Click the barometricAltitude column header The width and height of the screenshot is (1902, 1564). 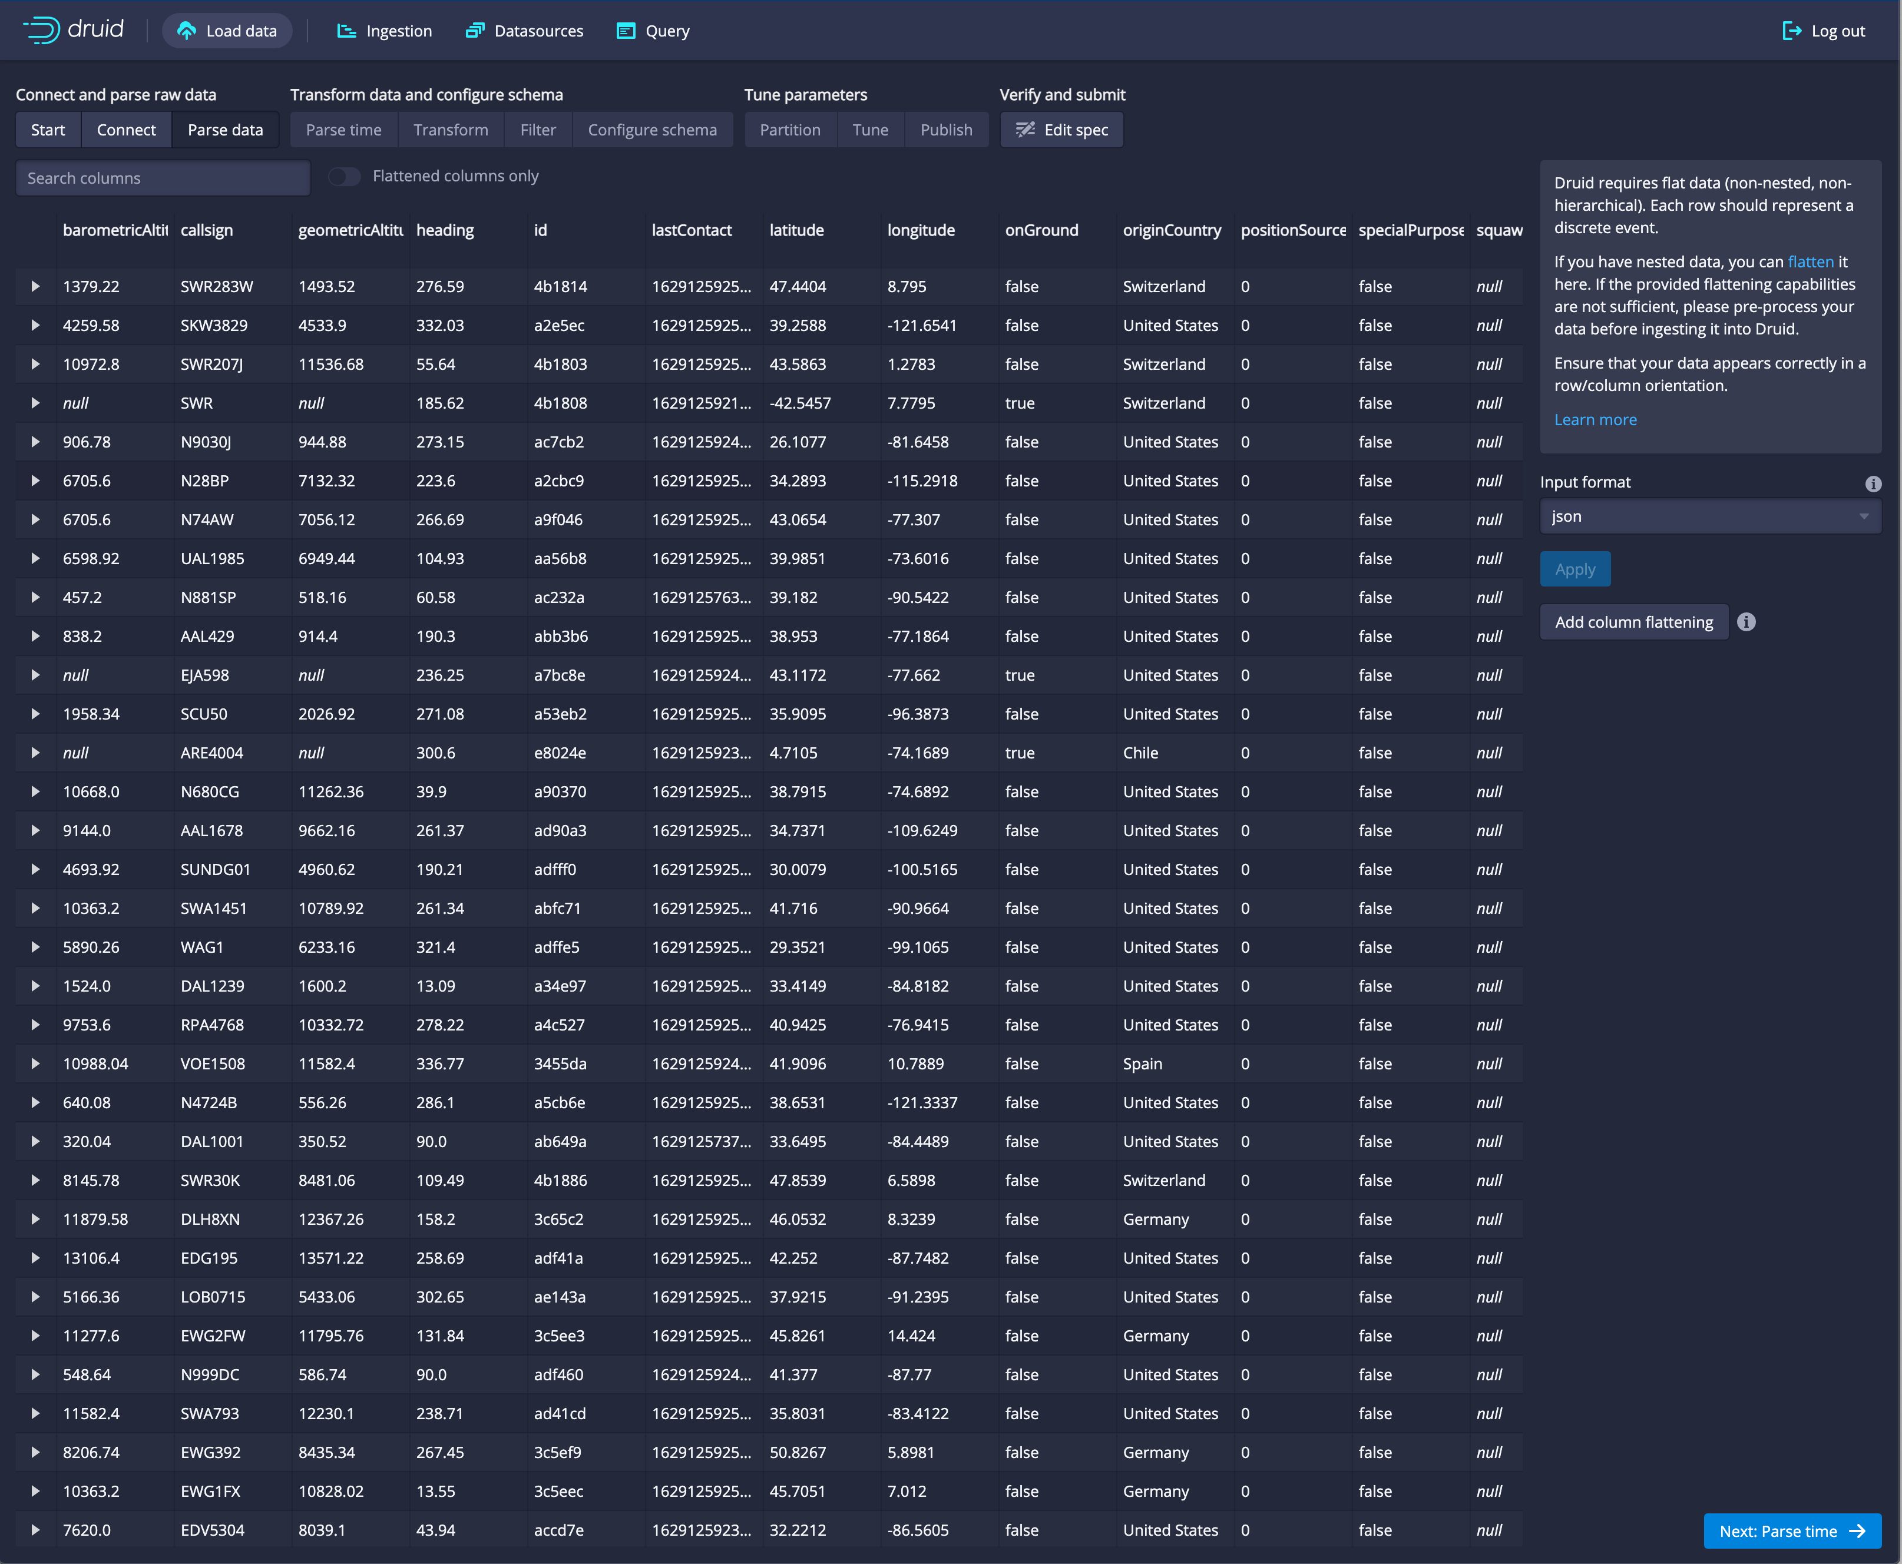click(x=115, y=230)
